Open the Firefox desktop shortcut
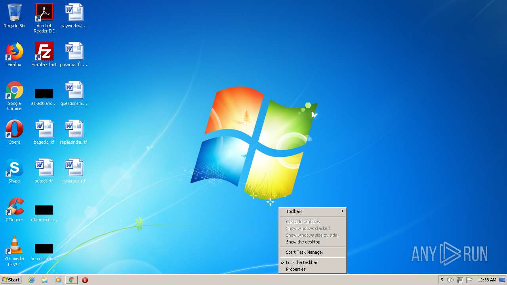The width and height of the screenshot is (507, 285). (14, 55)
